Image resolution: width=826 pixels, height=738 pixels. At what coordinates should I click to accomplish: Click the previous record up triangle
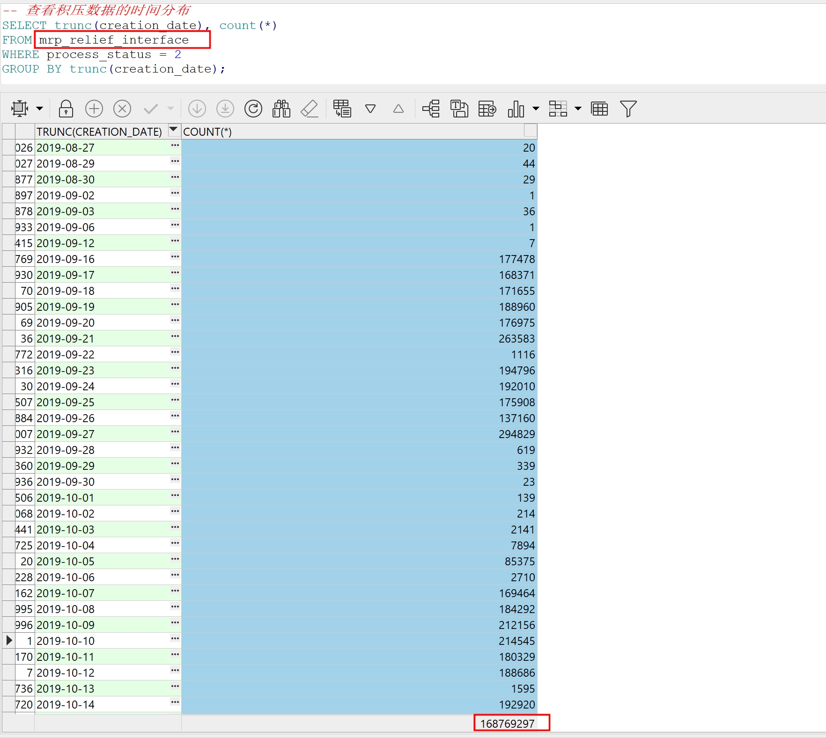tap(398, 109)
